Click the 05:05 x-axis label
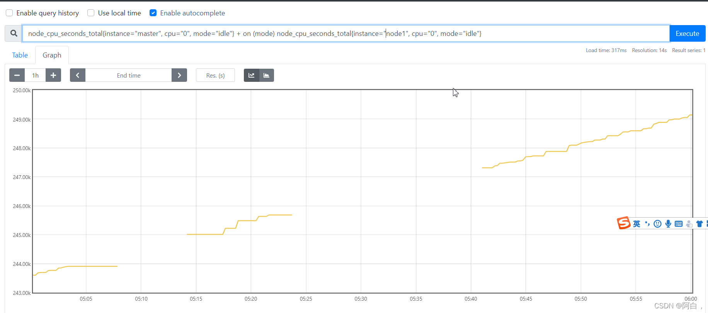 pos(86,299)
